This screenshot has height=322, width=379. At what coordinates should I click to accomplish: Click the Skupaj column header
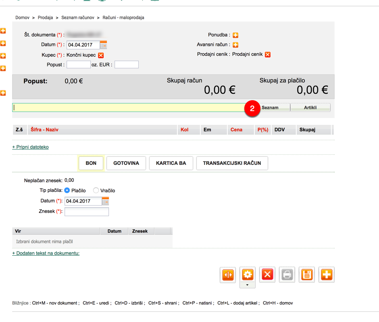[x=314, y=130]
